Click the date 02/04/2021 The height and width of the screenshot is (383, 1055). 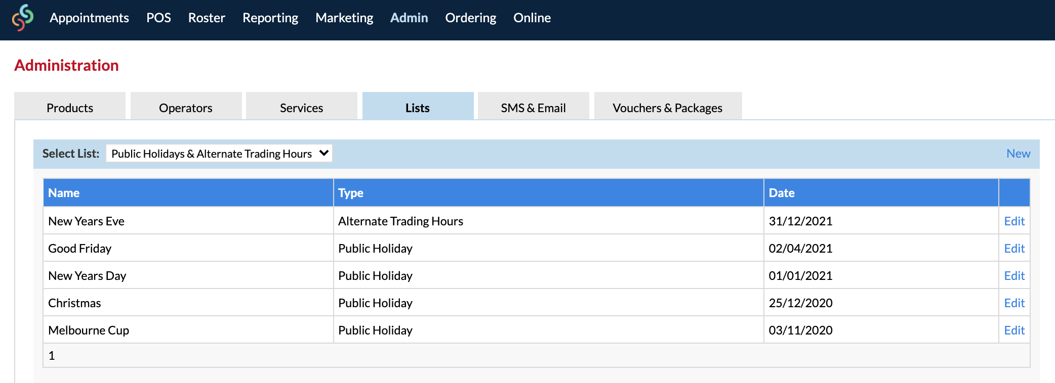801,249
